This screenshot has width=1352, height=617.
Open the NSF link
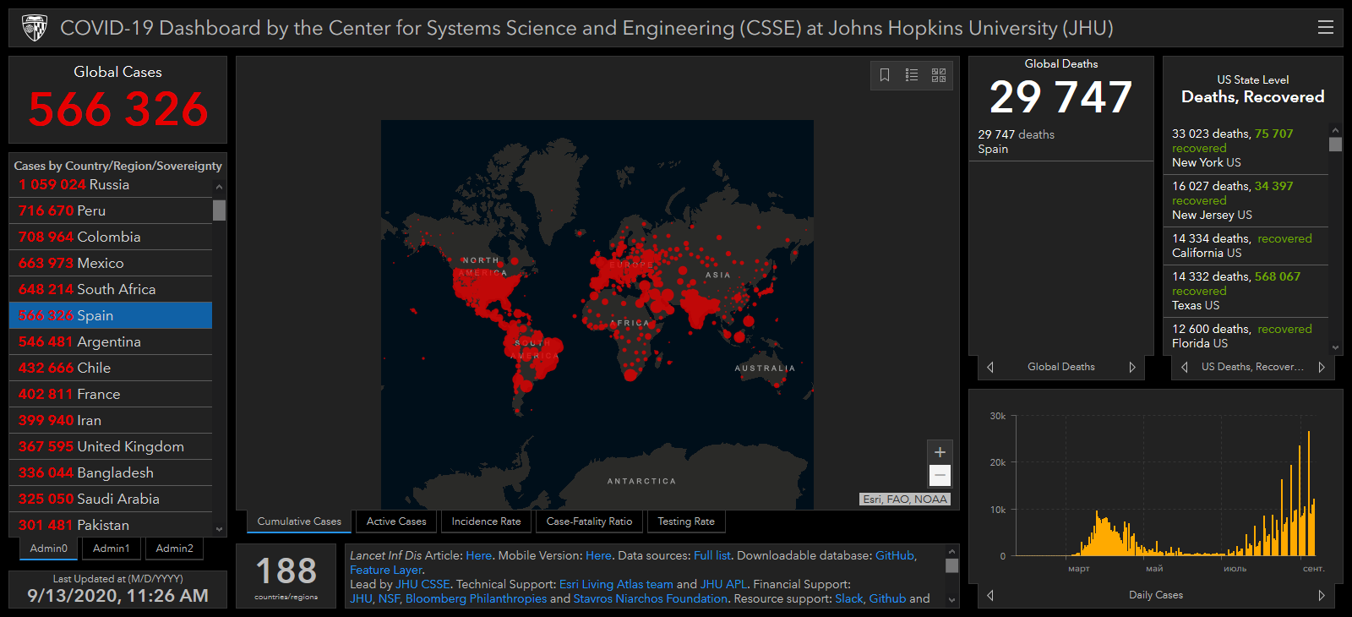(389, 598)
